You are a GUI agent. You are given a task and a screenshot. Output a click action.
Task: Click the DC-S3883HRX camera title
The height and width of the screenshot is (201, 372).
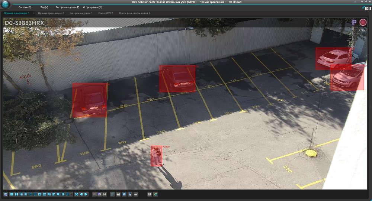(24, 23)
